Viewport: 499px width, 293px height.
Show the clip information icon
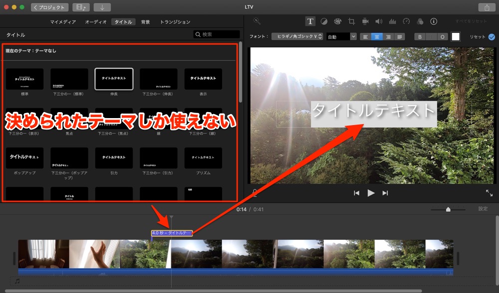point(434,21)
